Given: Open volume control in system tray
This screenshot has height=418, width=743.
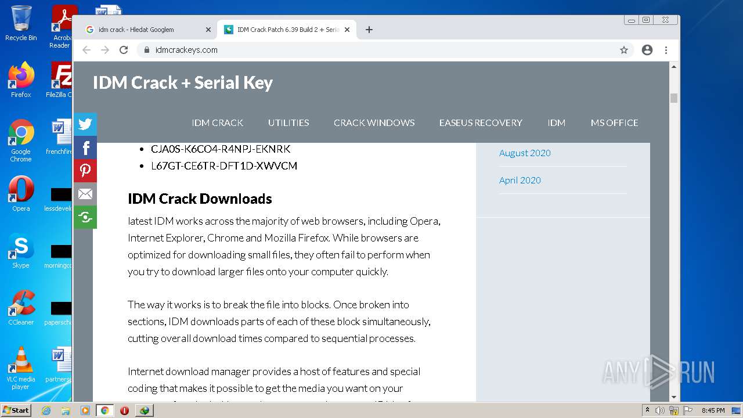Looking at the screenshot, I should coord(660,410).
